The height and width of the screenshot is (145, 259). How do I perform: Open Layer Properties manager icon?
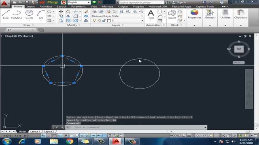(x=94, y=12)
